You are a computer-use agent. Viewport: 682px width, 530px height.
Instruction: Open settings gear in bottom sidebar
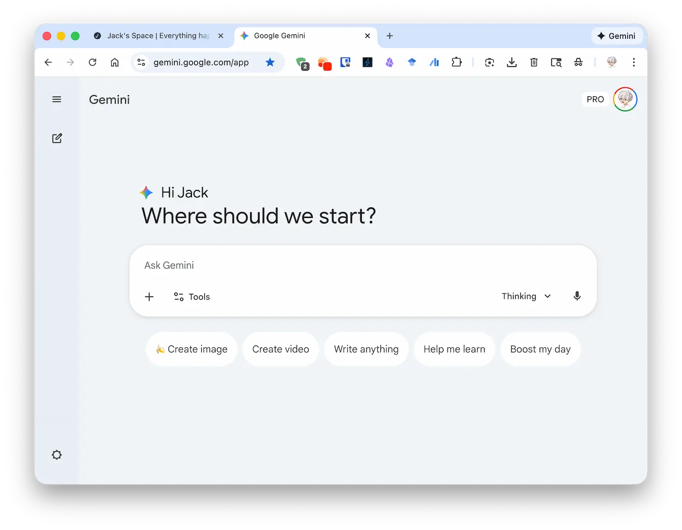57,455
